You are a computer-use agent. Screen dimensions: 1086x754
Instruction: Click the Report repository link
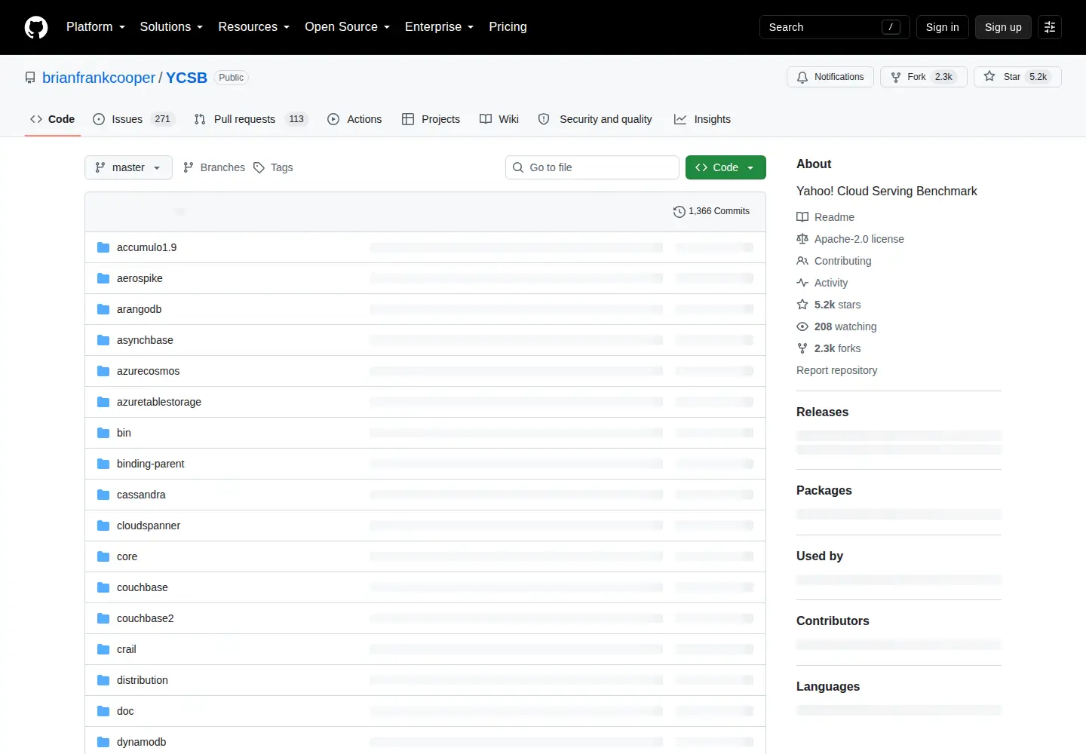coord(836,370)
